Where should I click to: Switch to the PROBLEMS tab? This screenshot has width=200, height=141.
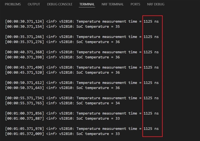(x=13, y=4)
